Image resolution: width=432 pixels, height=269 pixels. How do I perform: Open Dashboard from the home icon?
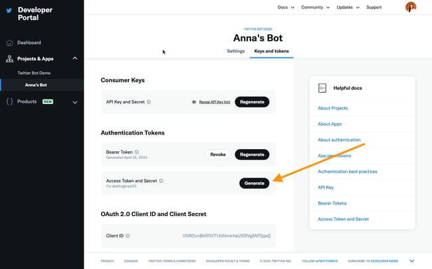9,42
